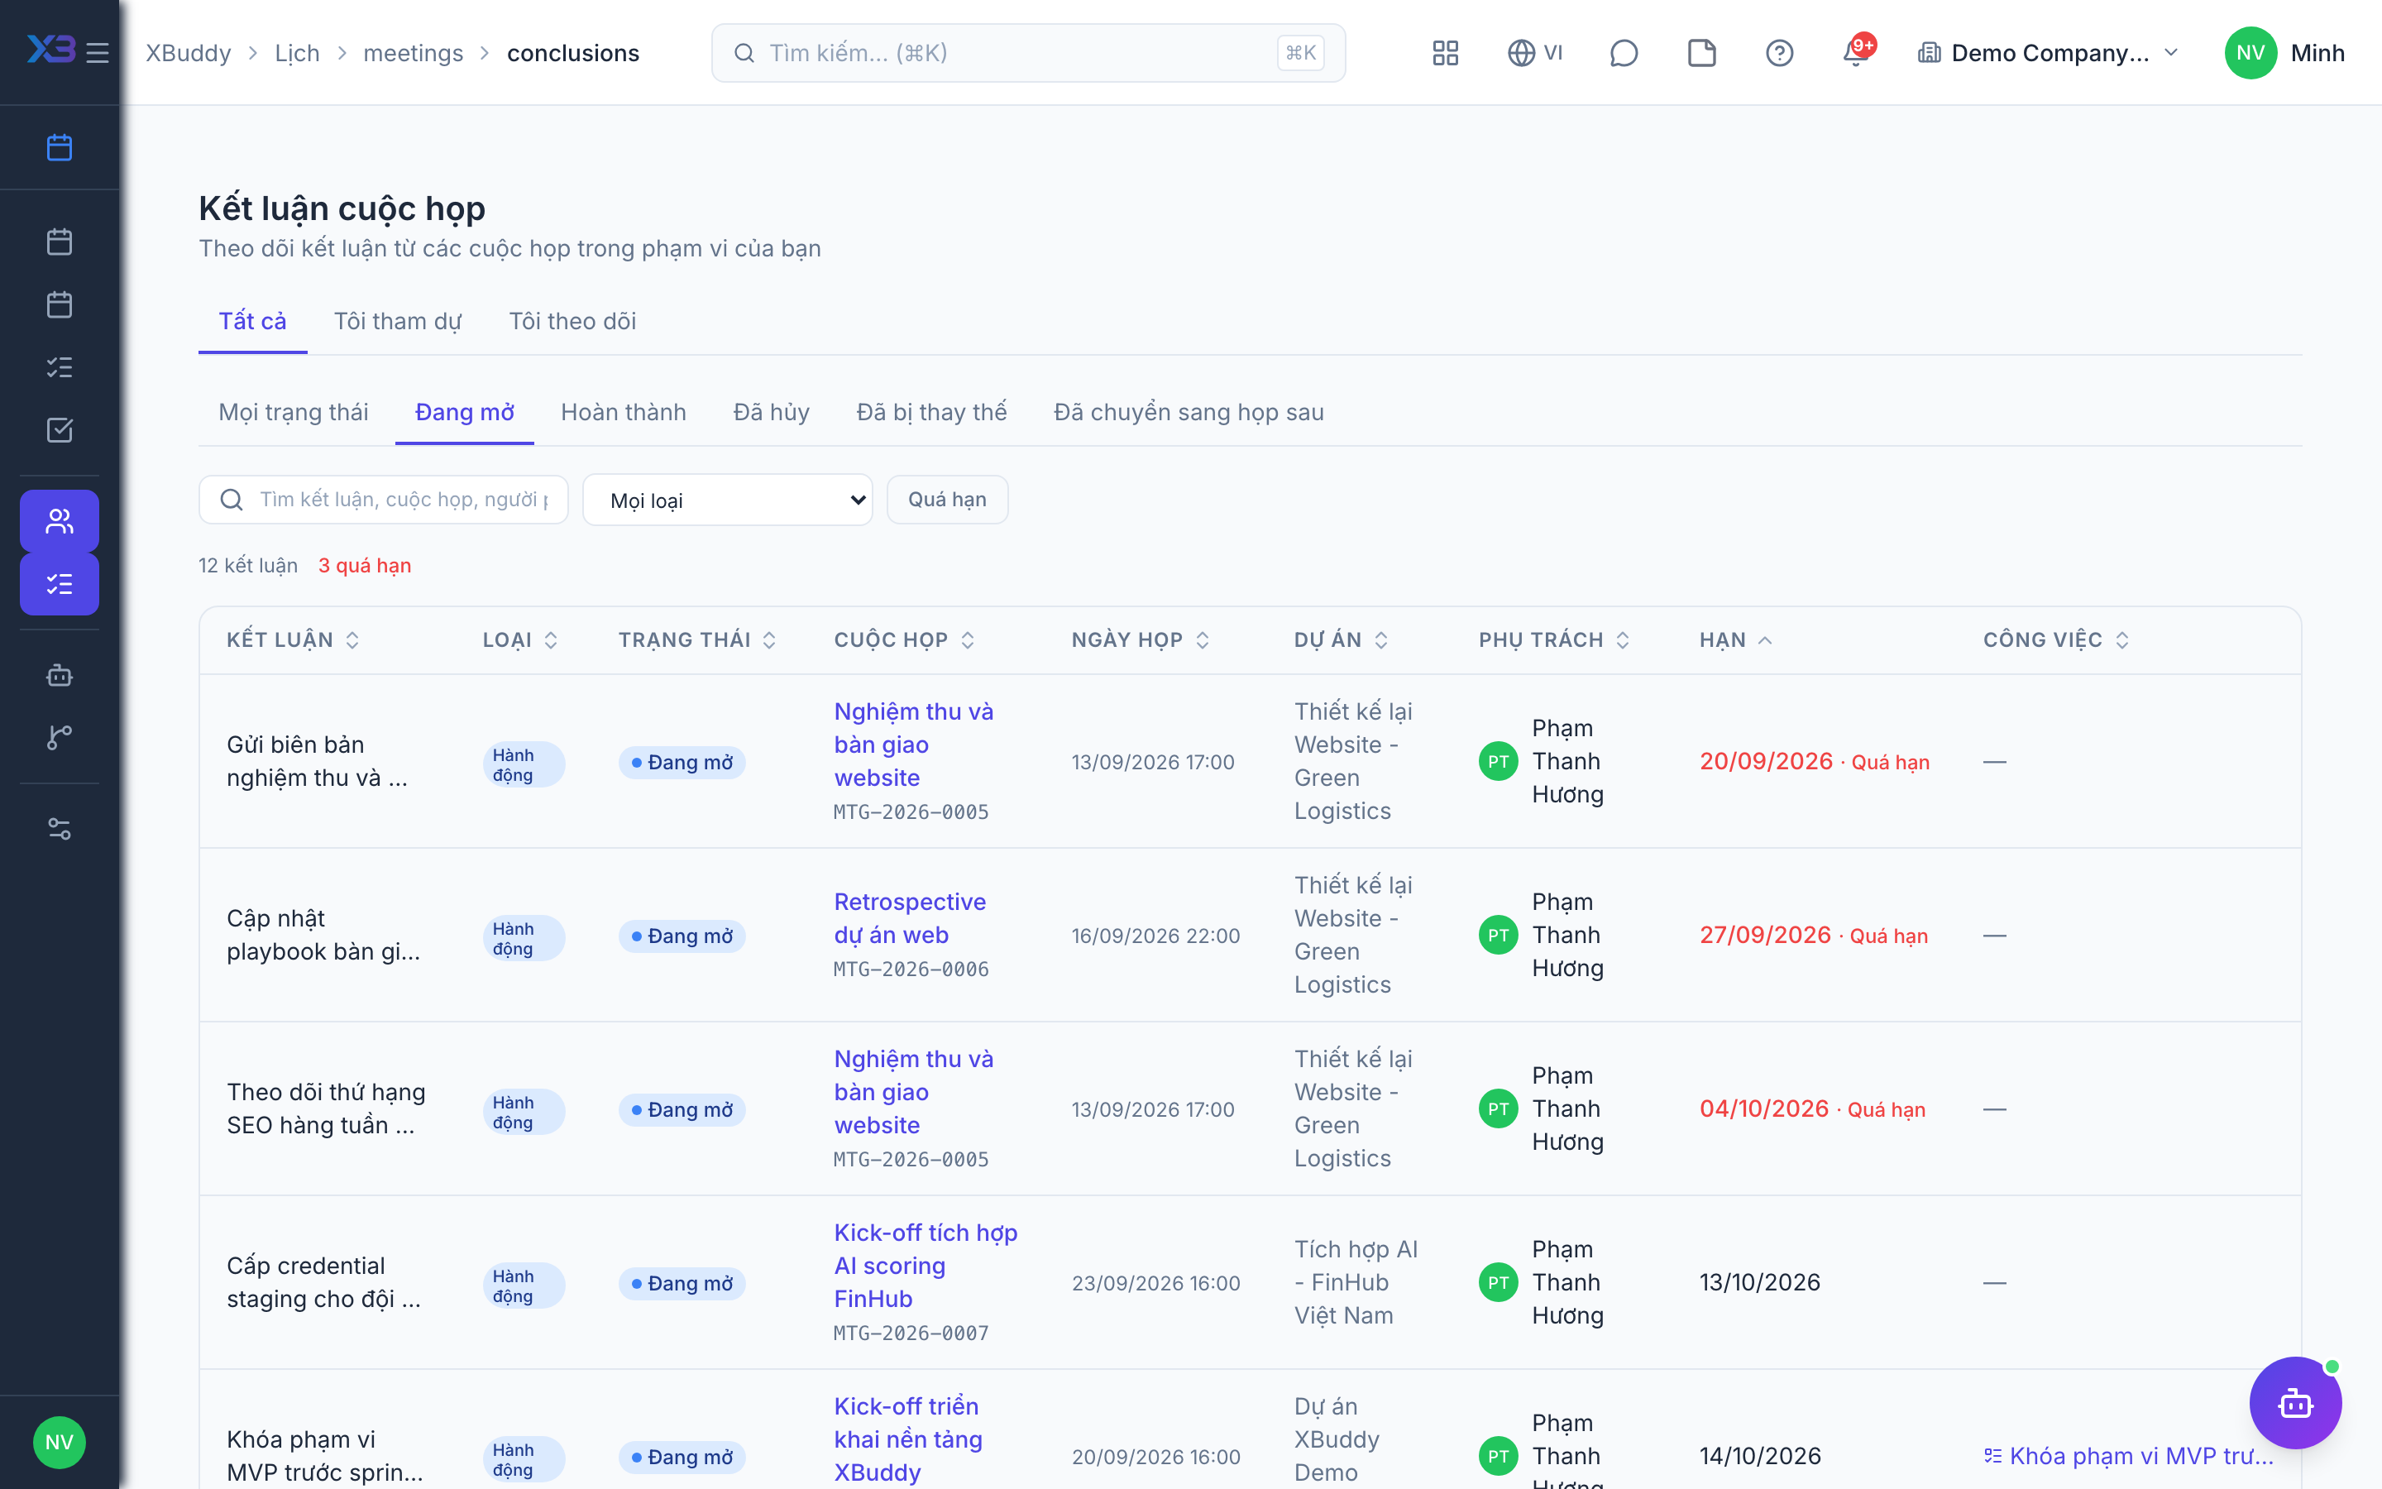Image resolution: width=2382 pixels, height=1489 pixels.
Task: Go to the Lịch breadcrumb
Action: click(x=297, y=53)
